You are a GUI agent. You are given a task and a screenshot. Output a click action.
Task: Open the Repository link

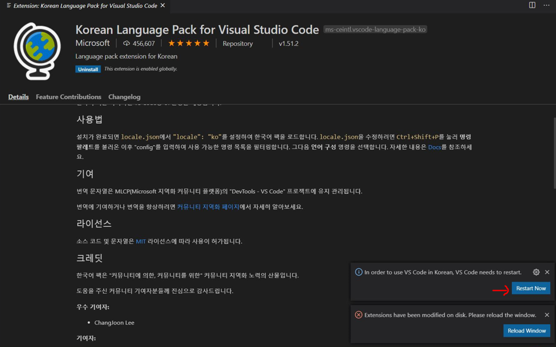pos(238,44)
